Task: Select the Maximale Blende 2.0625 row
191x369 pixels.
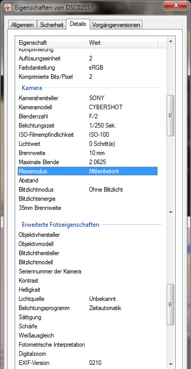Action: (x=88, y=162)
